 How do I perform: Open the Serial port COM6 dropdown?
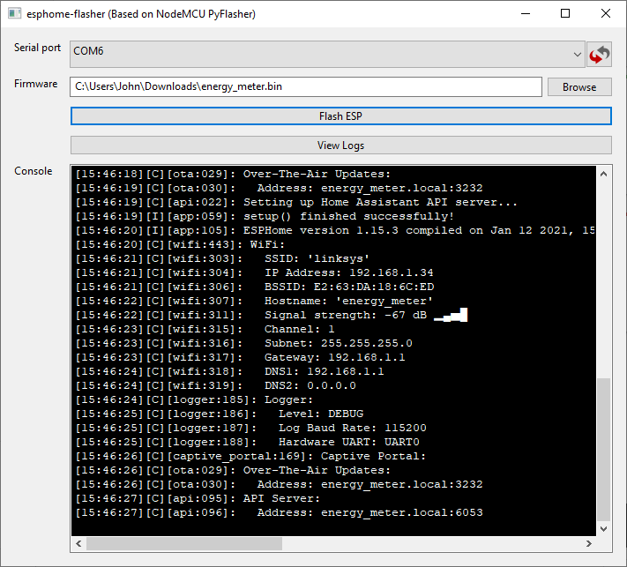[x=327, y=54]
